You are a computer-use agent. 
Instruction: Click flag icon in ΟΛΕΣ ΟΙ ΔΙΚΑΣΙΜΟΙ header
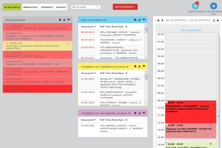(144, 20)
